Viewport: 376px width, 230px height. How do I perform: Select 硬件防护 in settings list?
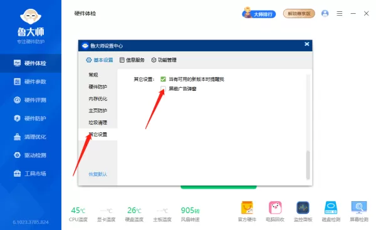click(x=98, y=87)
